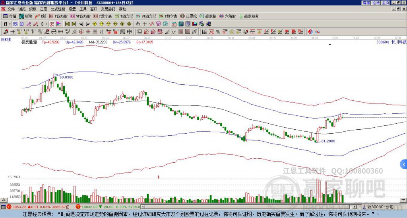Click the 3053.28 index status value
Image resolution: width=407 pixels, height=218 pixels.
20,207
